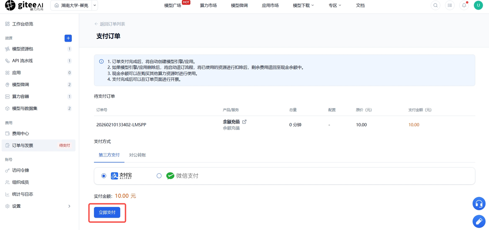Click the 工作台总览 dashboard icon
This screenshot has height=230, width=489.
(x=7, y=24)
